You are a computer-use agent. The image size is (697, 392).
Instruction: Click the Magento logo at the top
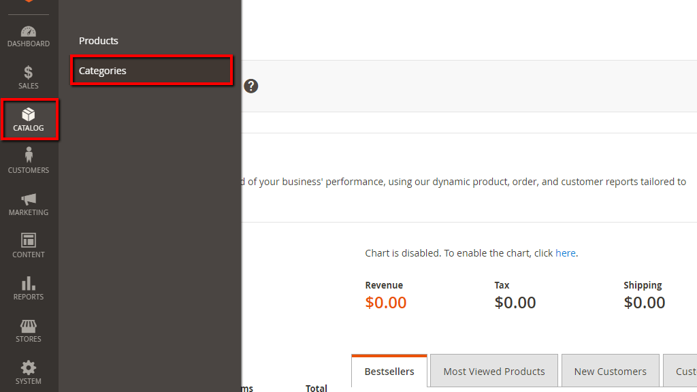click(28, 3)
